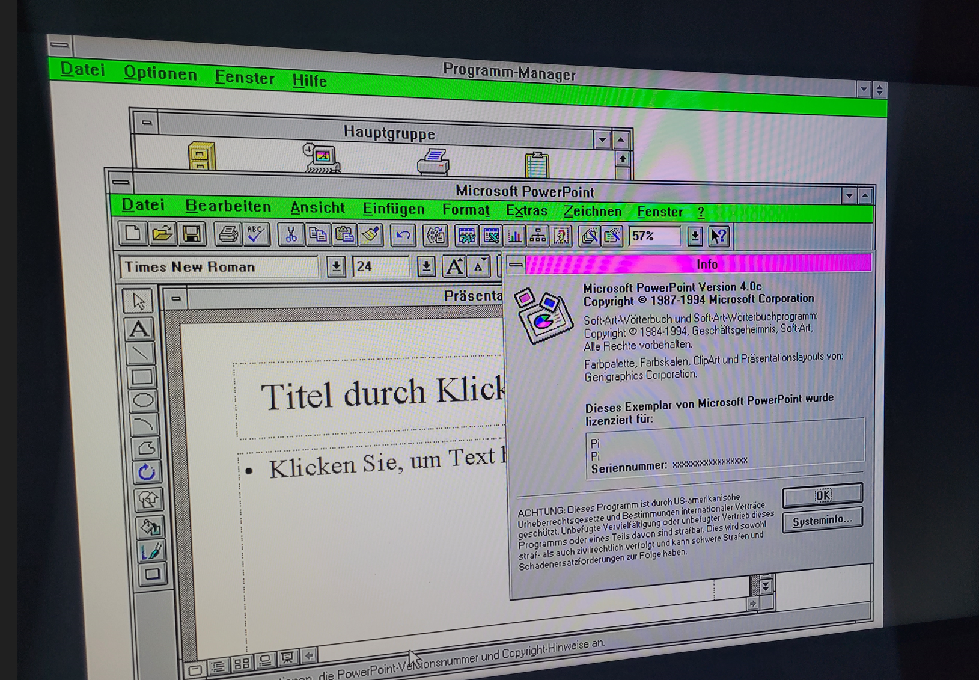
Task: Click the Cut scissors icon
Action: coord(291,235)
